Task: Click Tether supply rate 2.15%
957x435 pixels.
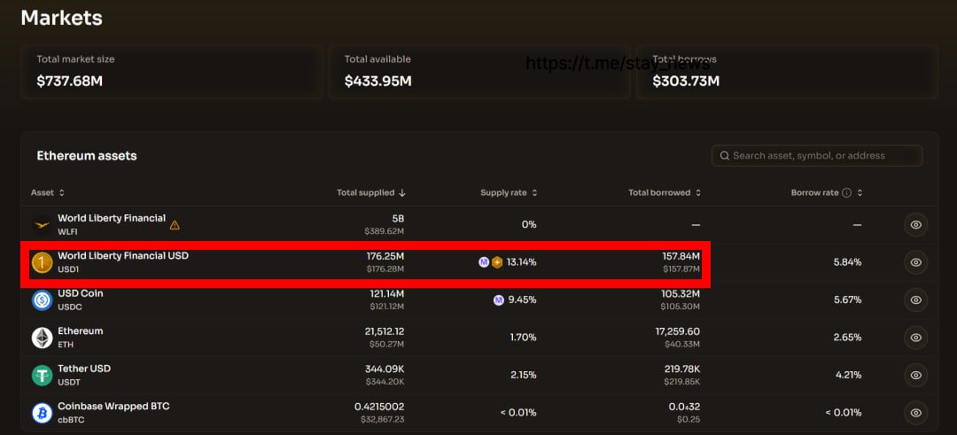Action: tap(523, 375)
